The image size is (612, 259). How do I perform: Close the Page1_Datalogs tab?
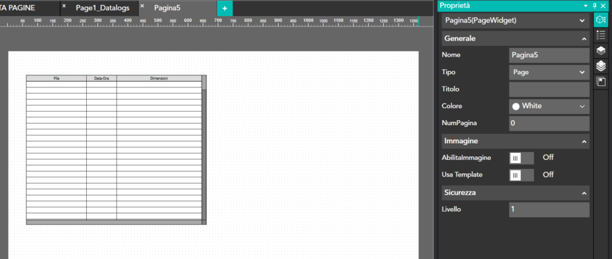tap(64, 6)
